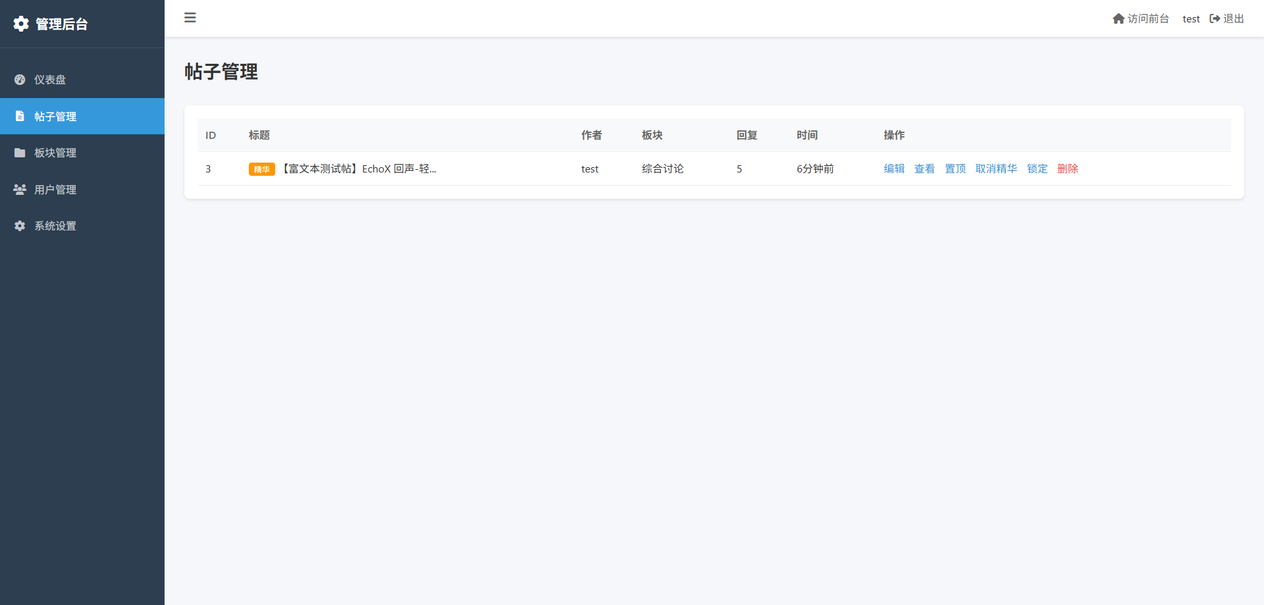Remove featured status with 取消精华
Screen dimensions: 1264x605
pos(996,169)
